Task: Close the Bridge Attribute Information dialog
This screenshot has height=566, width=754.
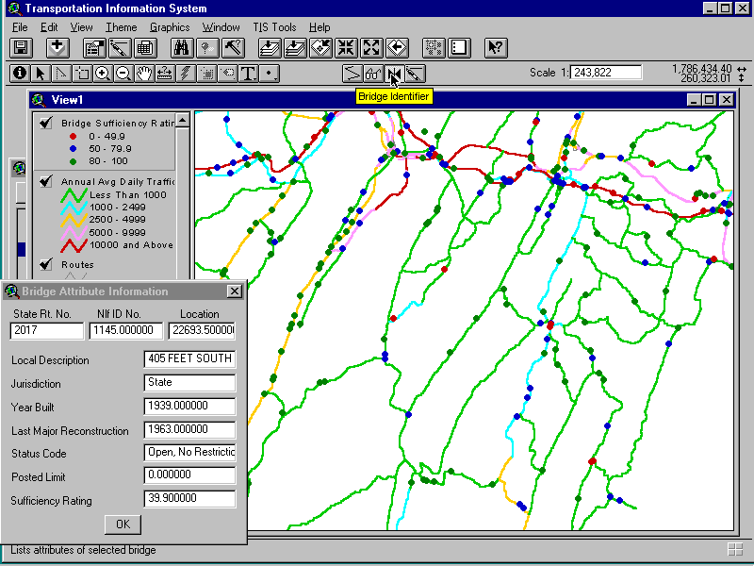Action: point(235,291)
